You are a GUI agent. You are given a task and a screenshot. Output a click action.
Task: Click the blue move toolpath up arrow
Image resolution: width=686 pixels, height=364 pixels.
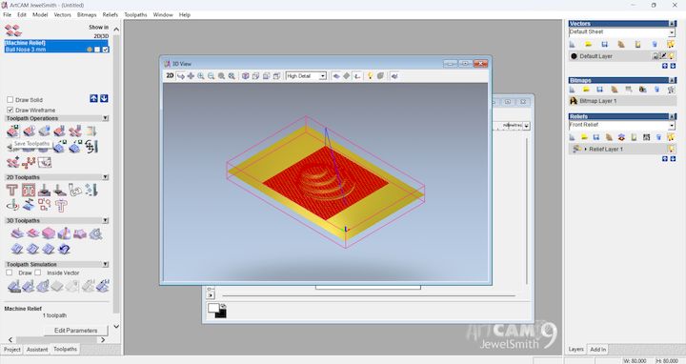tap(93, 98)
